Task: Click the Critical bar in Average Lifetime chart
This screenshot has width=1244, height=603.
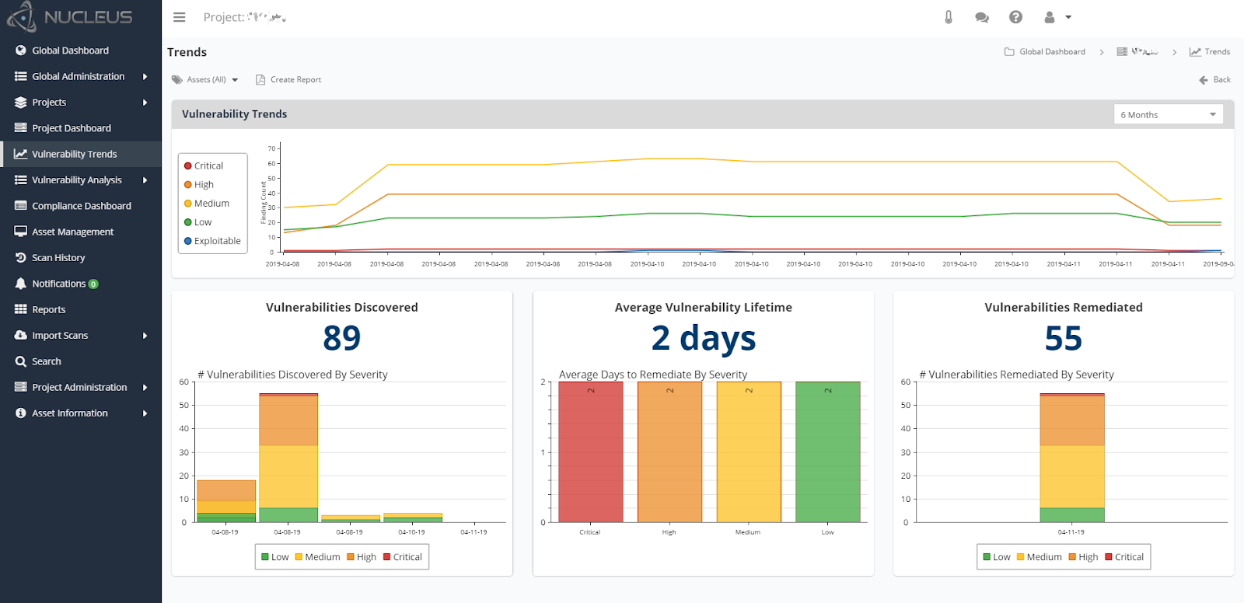Action: [591, 451]
